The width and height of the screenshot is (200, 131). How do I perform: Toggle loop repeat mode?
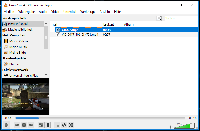coord(64,125)
